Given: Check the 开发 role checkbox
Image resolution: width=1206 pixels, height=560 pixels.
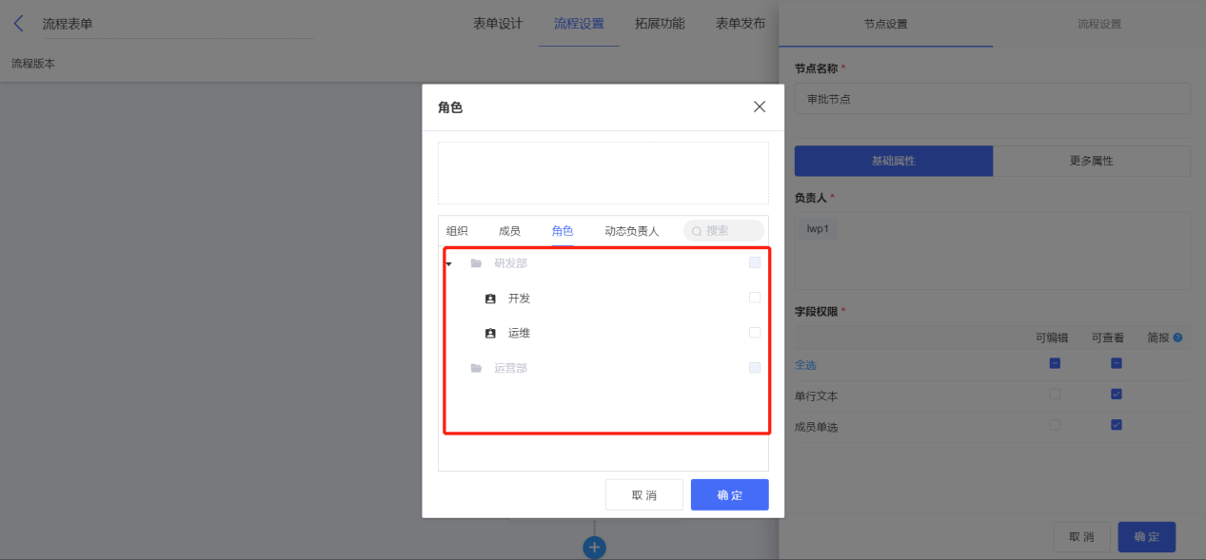Looking at the screenshot, I should (x=755, y=298).
